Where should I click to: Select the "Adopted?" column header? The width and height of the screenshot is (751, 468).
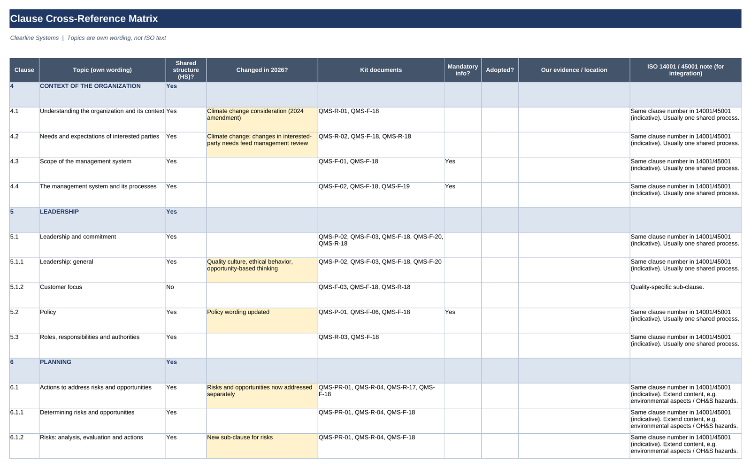click(500, 70)
